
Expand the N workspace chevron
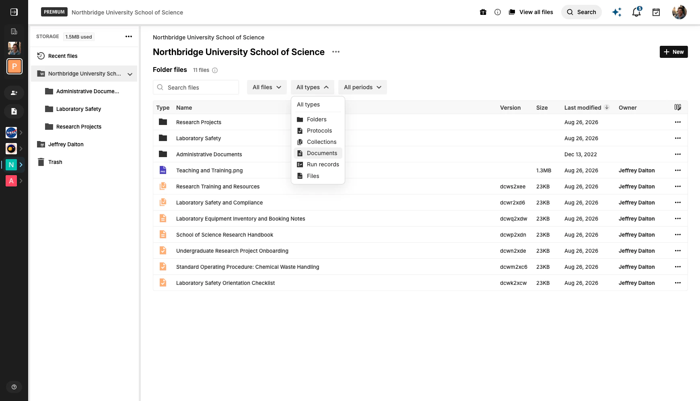point(21,165)
